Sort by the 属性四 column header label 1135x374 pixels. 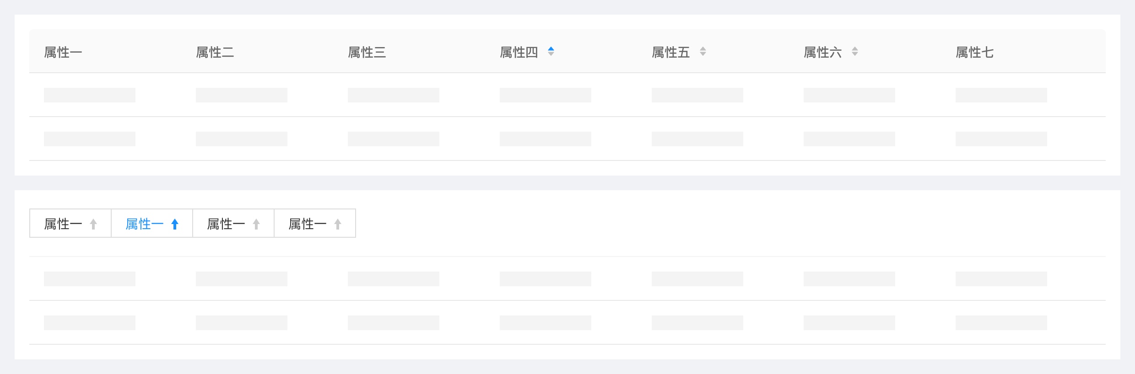click(519, 53)
